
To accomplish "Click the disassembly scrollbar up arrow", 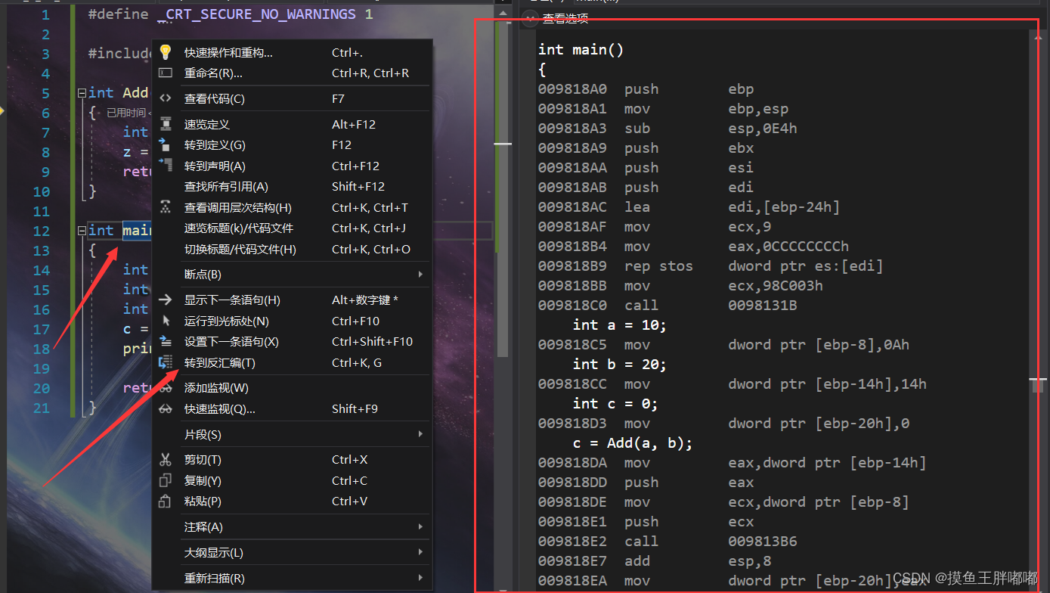I will (1037, 36).
